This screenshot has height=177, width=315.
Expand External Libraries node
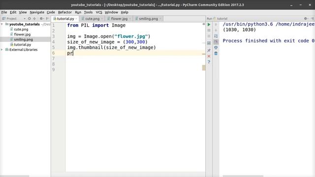2,49
